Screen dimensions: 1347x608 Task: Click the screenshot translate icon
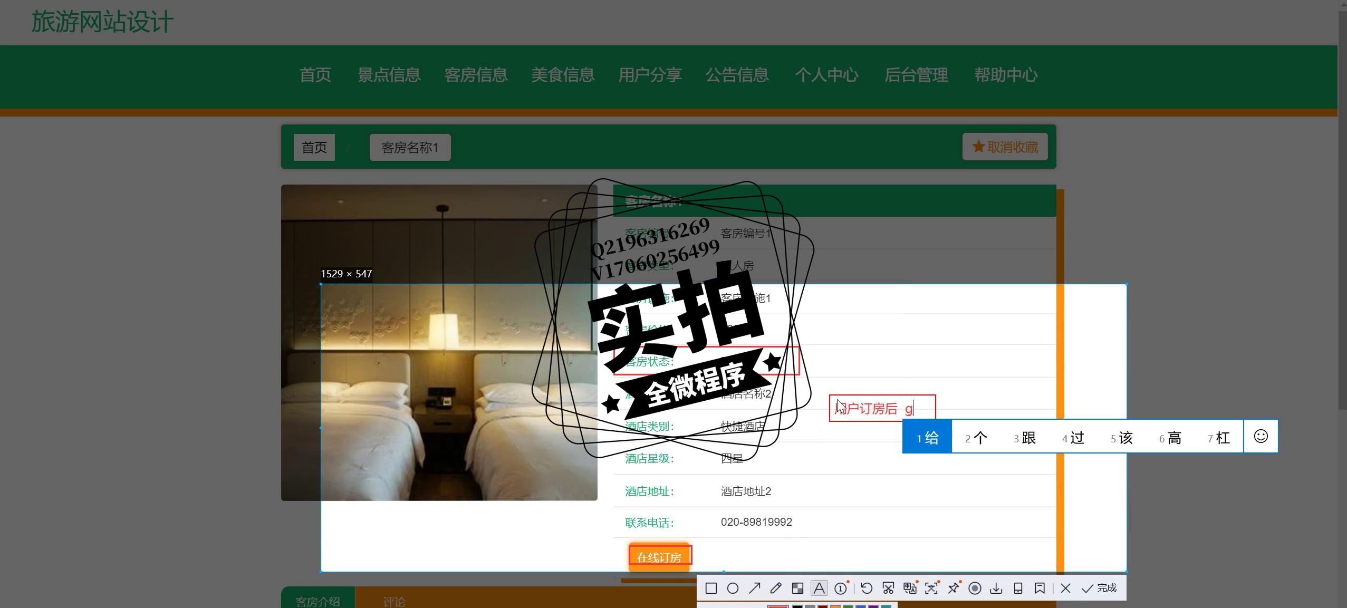[x=910, y=588]
